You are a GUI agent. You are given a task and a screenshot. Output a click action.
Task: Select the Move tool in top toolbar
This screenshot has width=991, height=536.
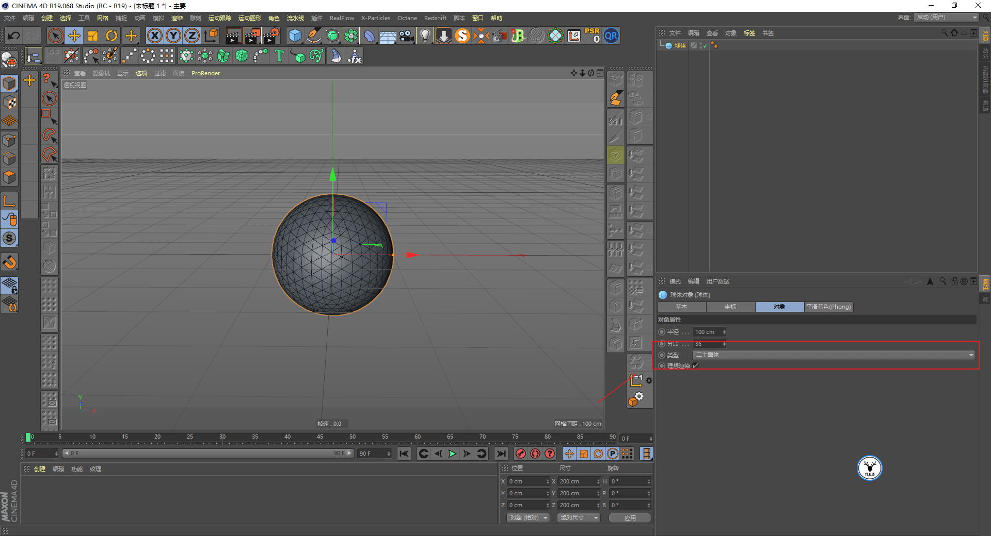point(74,36)
